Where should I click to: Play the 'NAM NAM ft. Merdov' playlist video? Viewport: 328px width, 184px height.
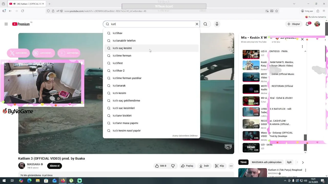click(272, 65)
